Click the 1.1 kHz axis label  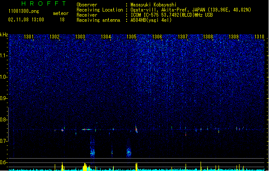pos(4,56)
